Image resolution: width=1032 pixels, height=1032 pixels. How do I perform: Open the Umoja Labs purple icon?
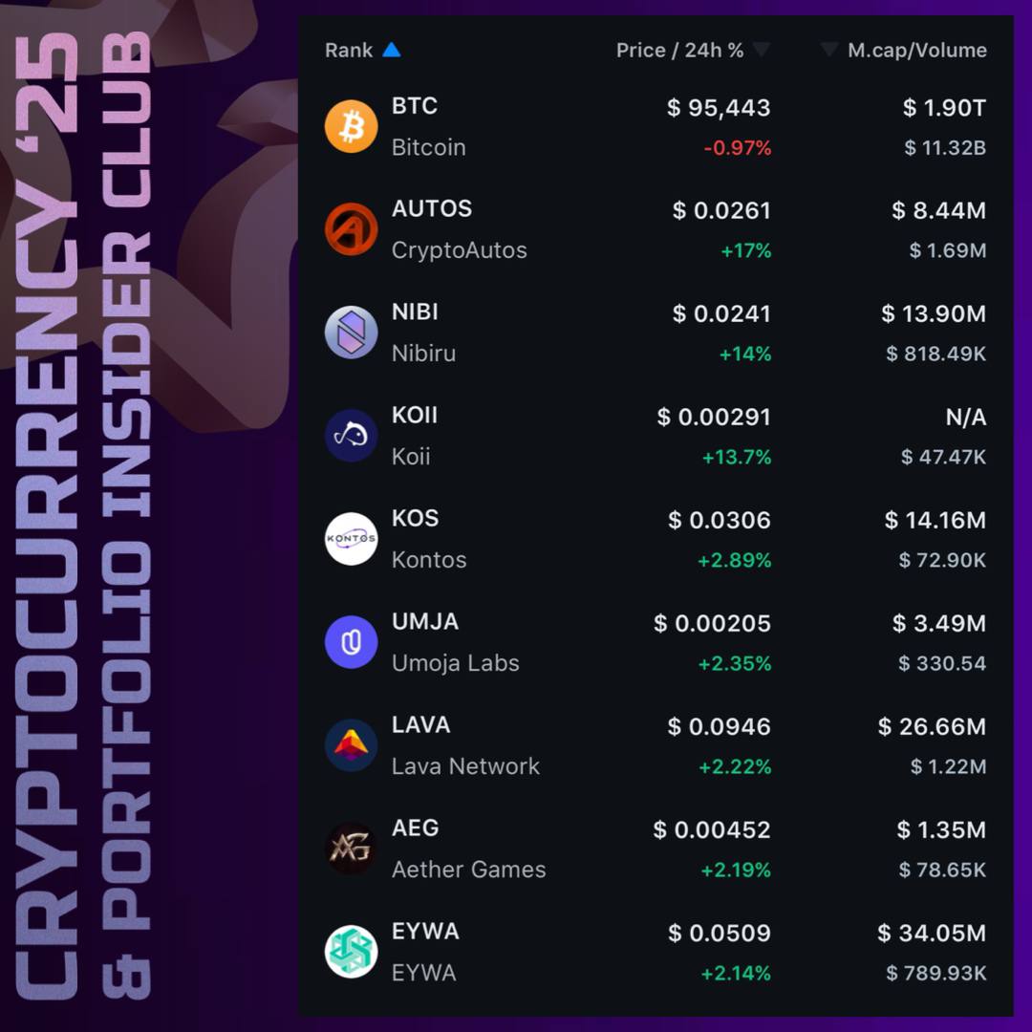click(x=351, y=642)
